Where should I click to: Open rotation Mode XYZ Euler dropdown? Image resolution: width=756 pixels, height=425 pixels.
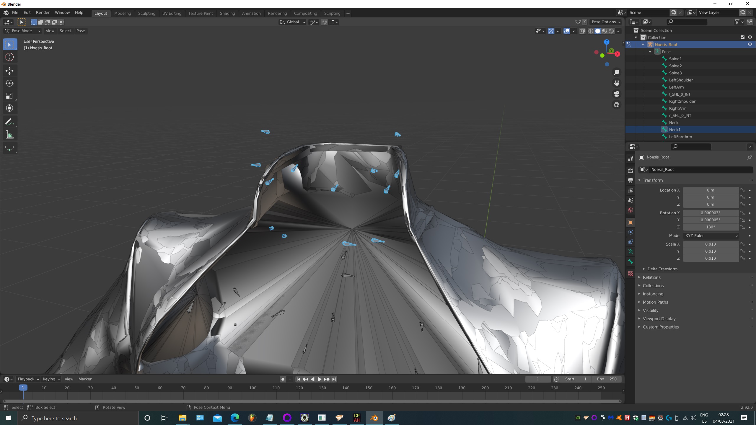click(x=711, y=236)
